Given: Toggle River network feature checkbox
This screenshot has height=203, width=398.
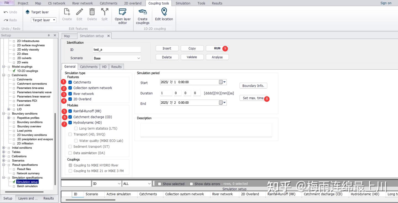Looking at the screenshot, I should tap(70, 94).
